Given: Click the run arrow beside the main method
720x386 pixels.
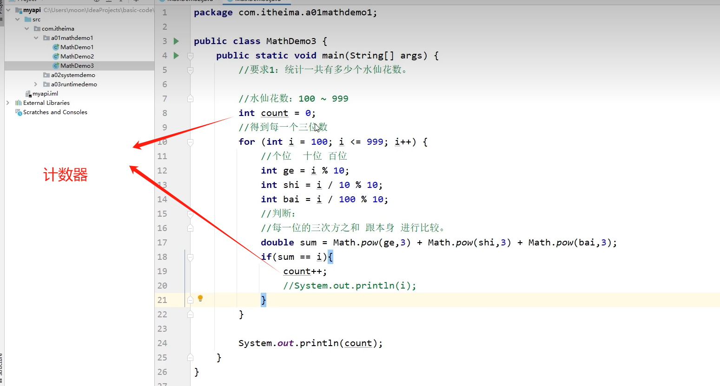Looking at the screenshot, I should (175, 55).
